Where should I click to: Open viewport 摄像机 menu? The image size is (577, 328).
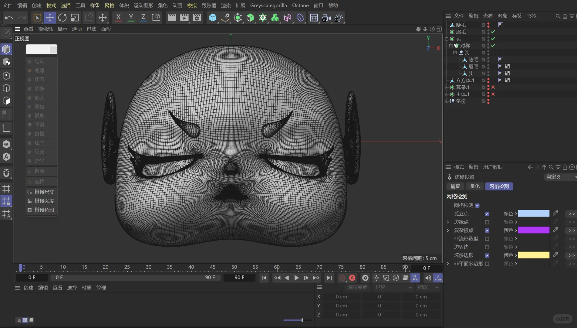point(45,29)
